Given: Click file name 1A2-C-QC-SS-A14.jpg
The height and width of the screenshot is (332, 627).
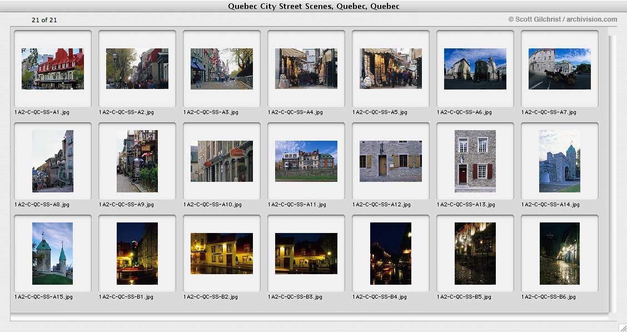Looking at the screenshot, I should tap(551, 205).
